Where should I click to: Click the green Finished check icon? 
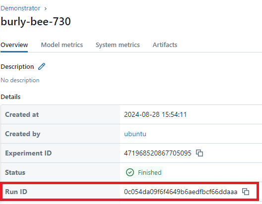click(130, 172)
